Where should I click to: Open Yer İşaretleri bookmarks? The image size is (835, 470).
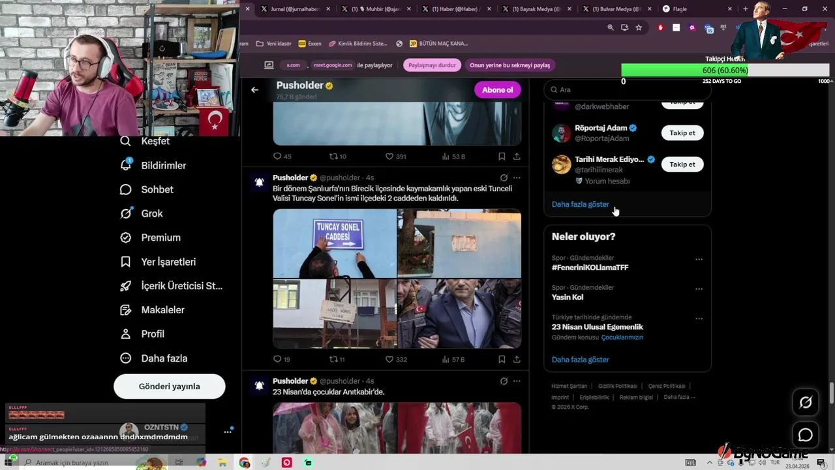click(x=158, y=262)
